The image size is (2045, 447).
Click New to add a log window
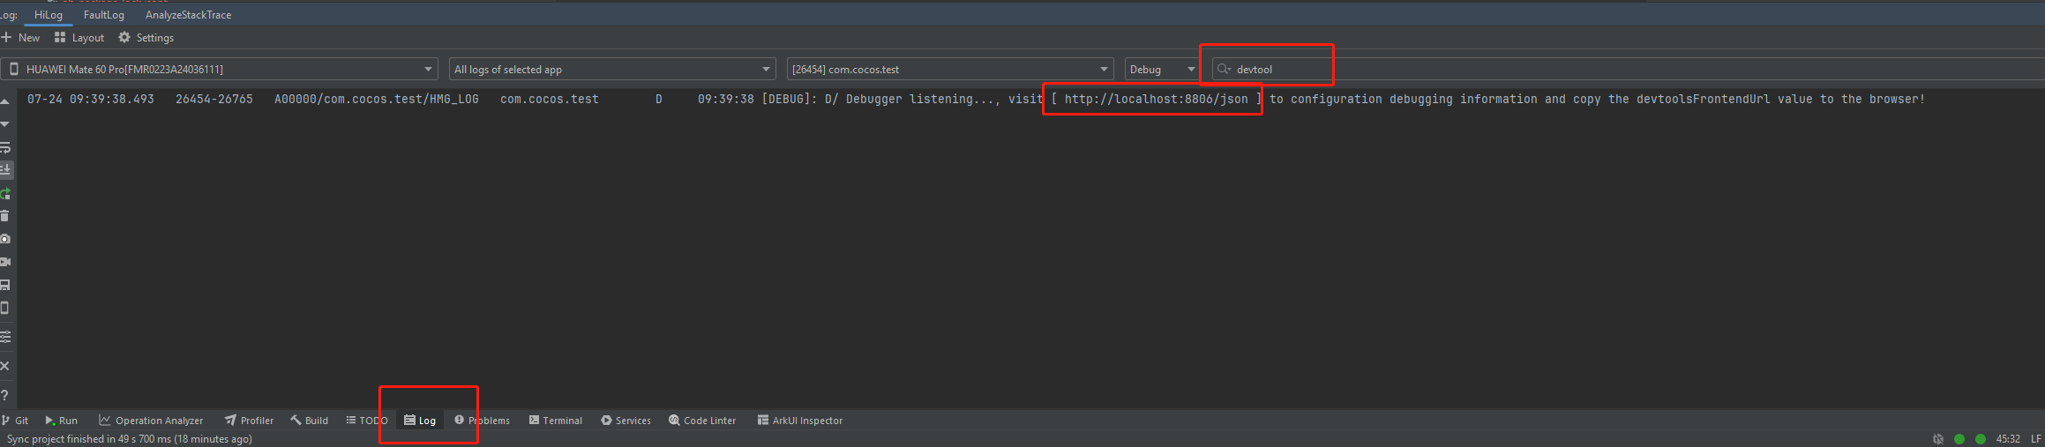[x=21, y=38]
